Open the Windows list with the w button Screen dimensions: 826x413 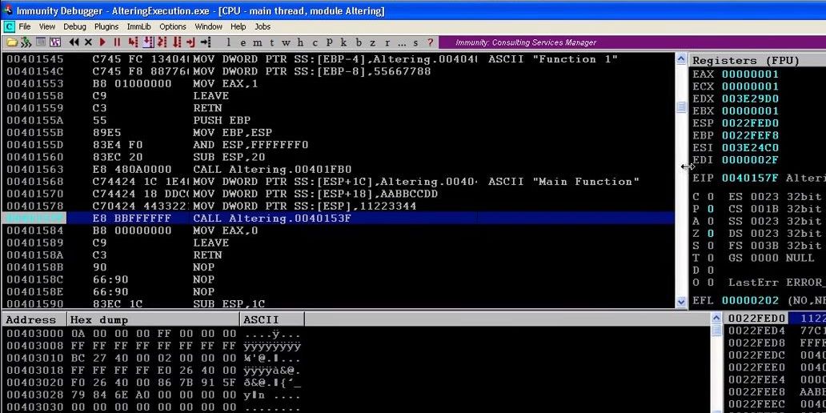point(286,42)
